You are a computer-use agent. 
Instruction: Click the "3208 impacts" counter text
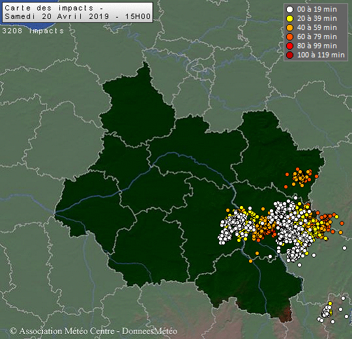coord(33,31)
